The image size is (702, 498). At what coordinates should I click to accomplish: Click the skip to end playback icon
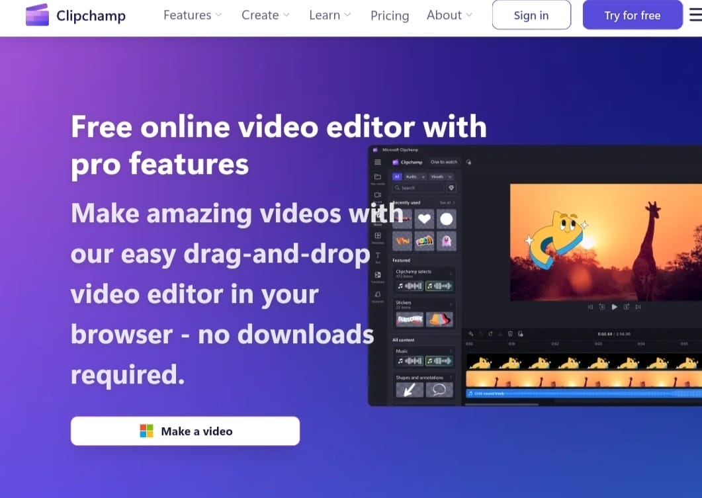(x=638, y=307)
